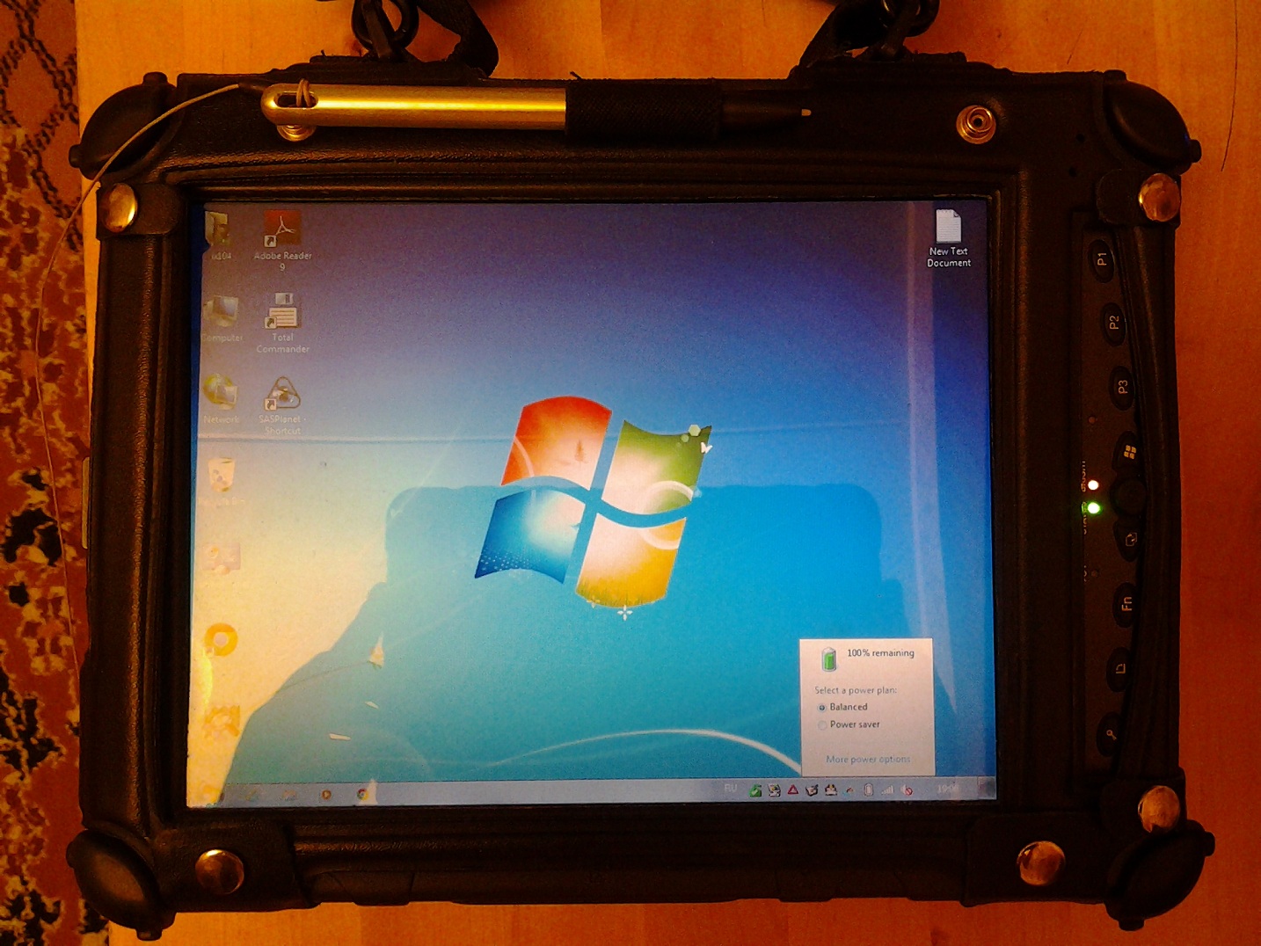Select the Network desktop icon
Image resolution: width=1261 pixels, height=946 pixels.
tap(220, 399)
